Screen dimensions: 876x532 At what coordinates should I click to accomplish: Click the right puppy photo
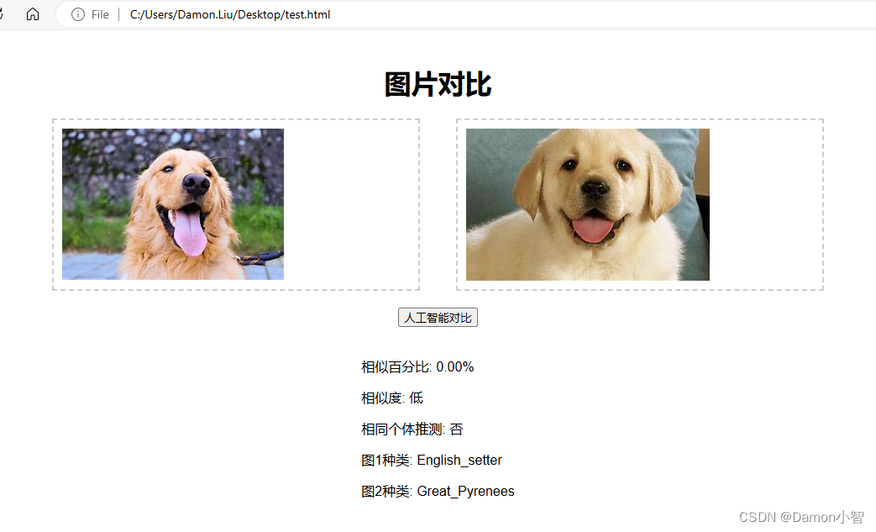point(586,204)
